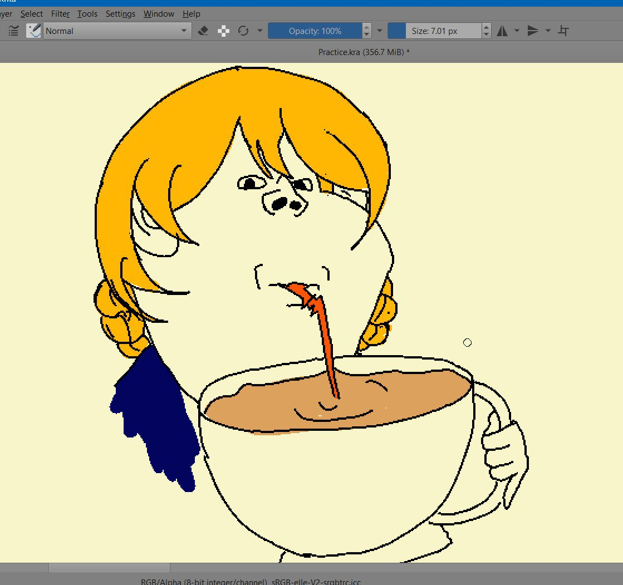Image resolution: width=623 pixels, height=585 pixels.
Task: Toggle preserve alpha checker icon
Action: tap(223, 31)
